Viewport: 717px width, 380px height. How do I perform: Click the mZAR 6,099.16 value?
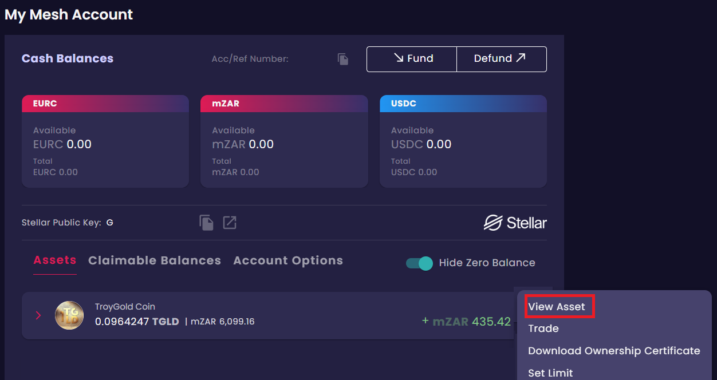223,322
